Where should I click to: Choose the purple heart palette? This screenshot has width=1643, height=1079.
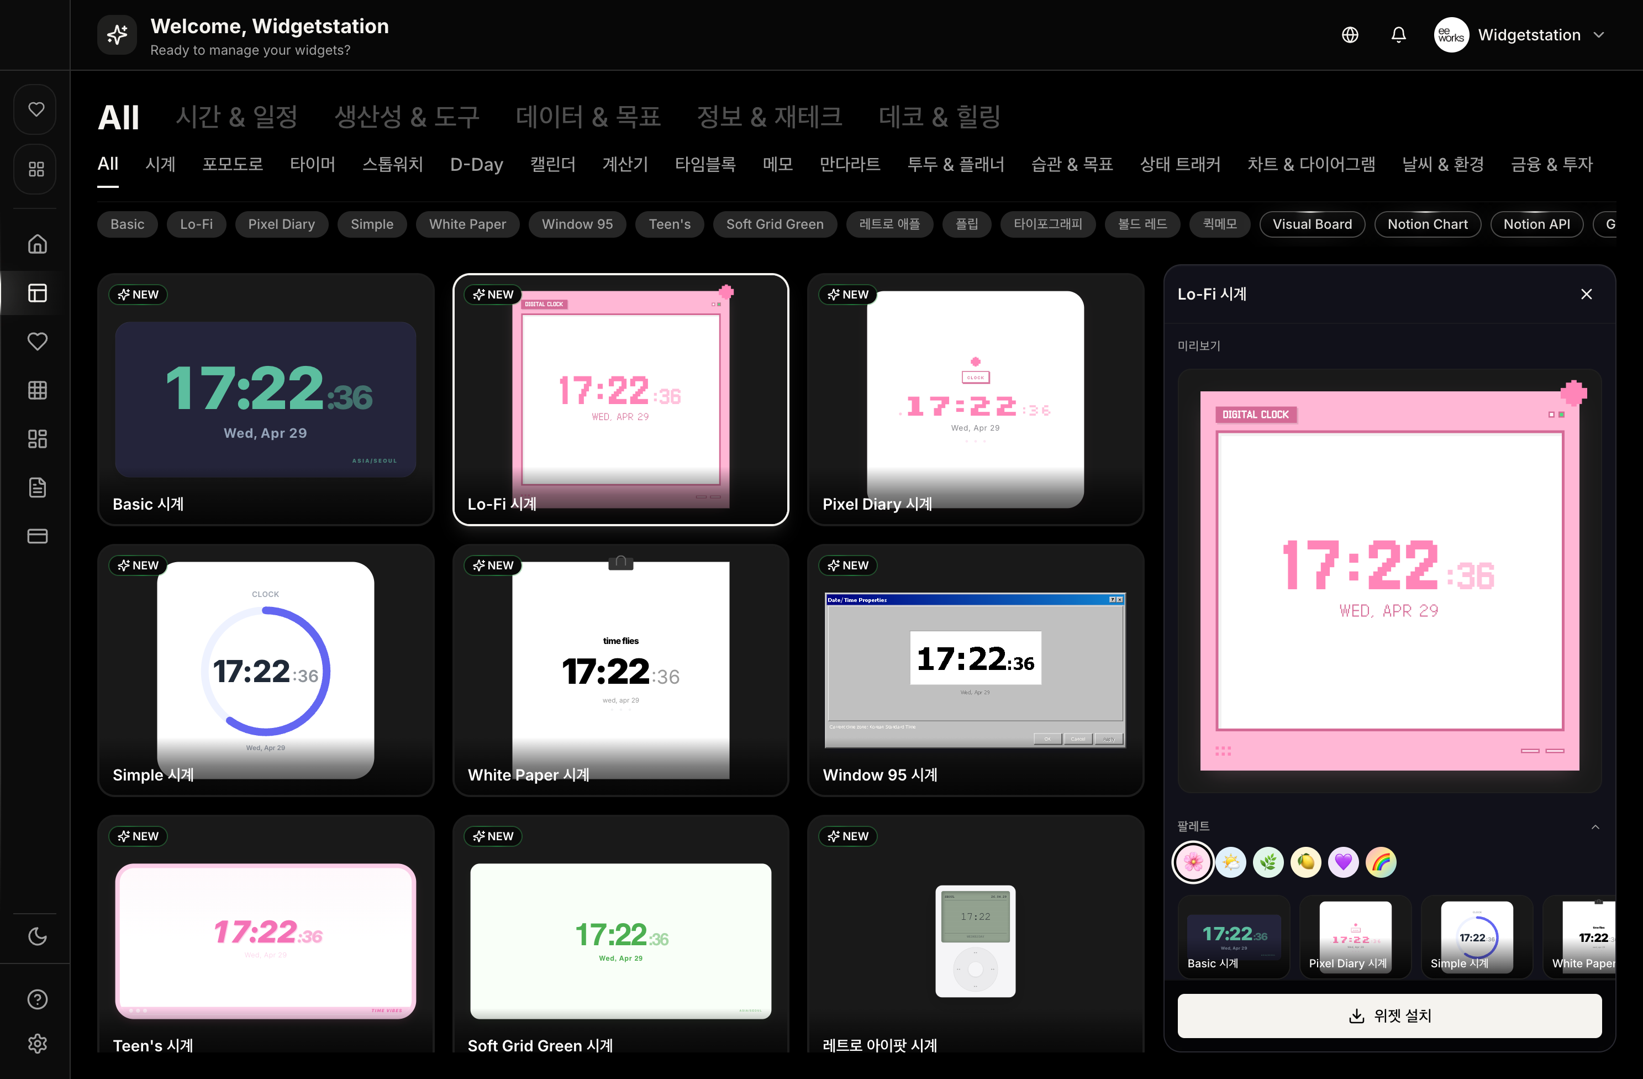[x=1344, y=862]
